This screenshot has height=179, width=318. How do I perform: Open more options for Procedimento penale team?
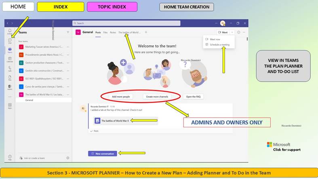68,55
